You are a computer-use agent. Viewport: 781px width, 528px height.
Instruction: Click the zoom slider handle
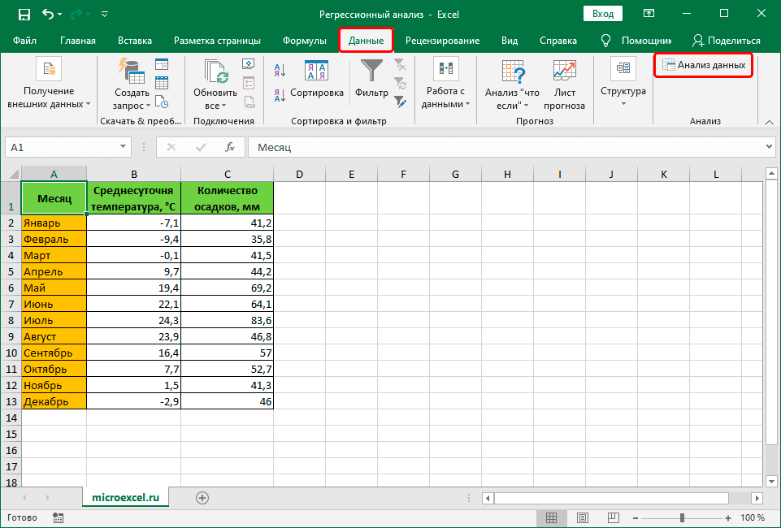pos(682,518)
